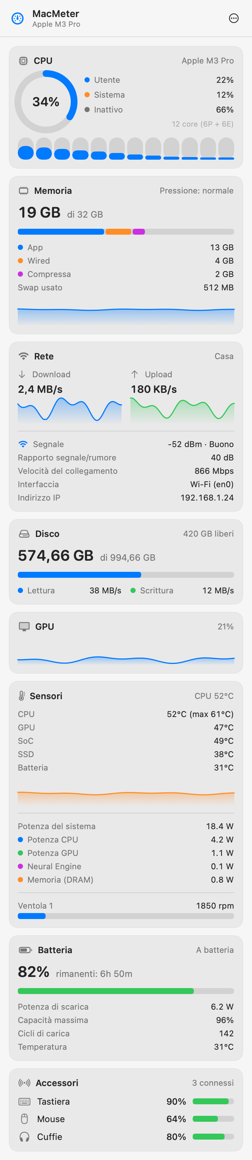Viewport: 252px width, 1160px height.
Task: Click the Tastiera keyboard icon
Action: click(25, 1101)
